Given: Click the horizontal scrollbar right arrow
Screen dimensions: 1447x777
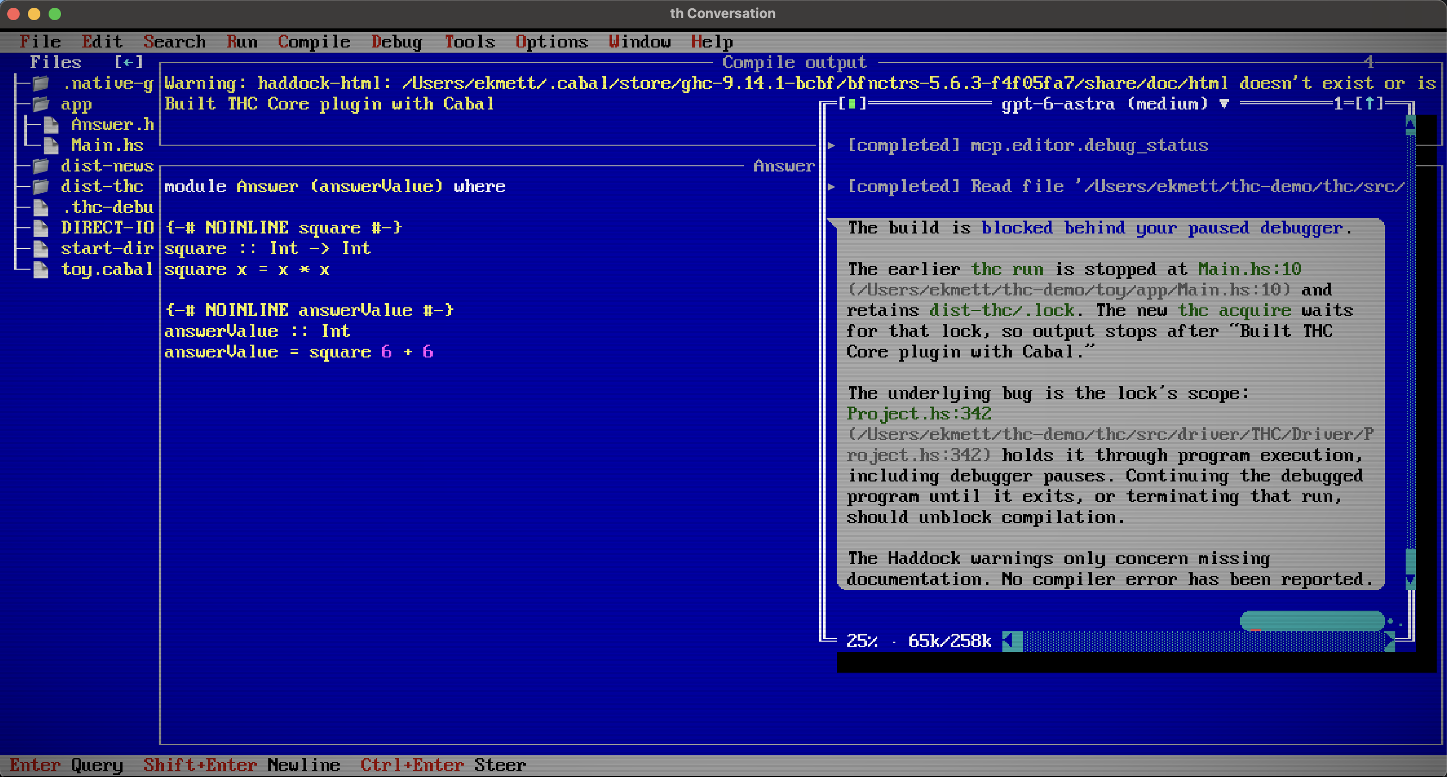Looking at the screenshot, I should click(x=1390, y=641).
